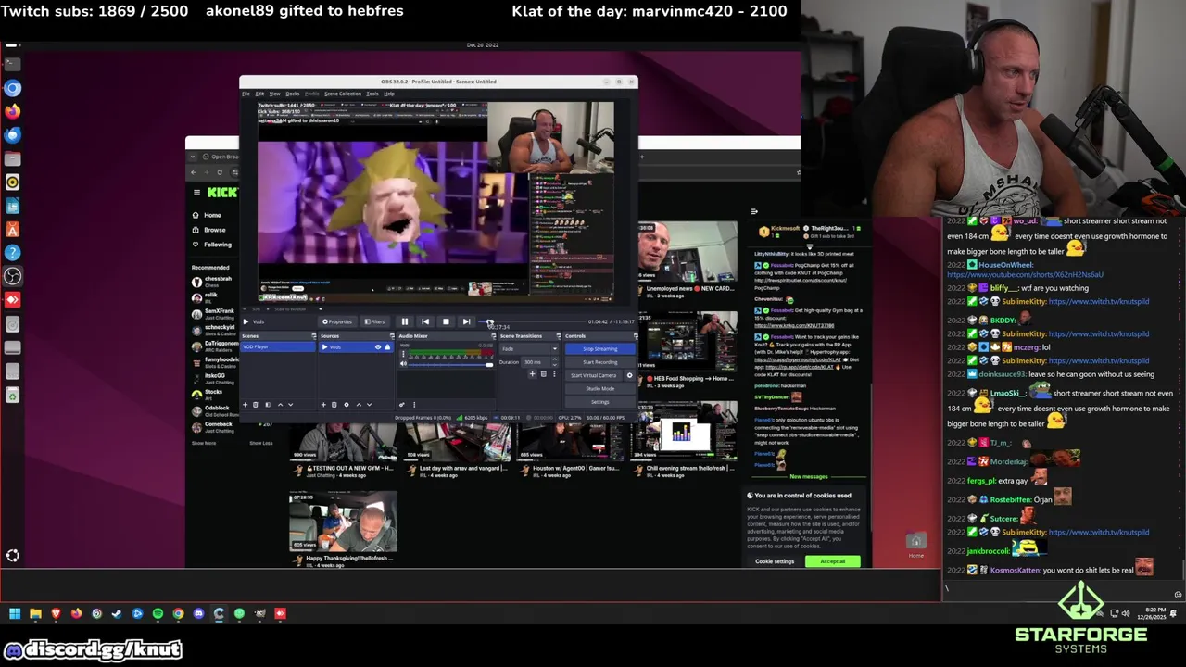
Task: Click the previous track button in OBS
Action: pyautogui.click(x=425, y=321)
